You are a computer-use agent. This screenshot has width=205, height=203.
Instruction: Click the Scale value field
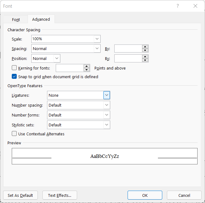[63, 39]
